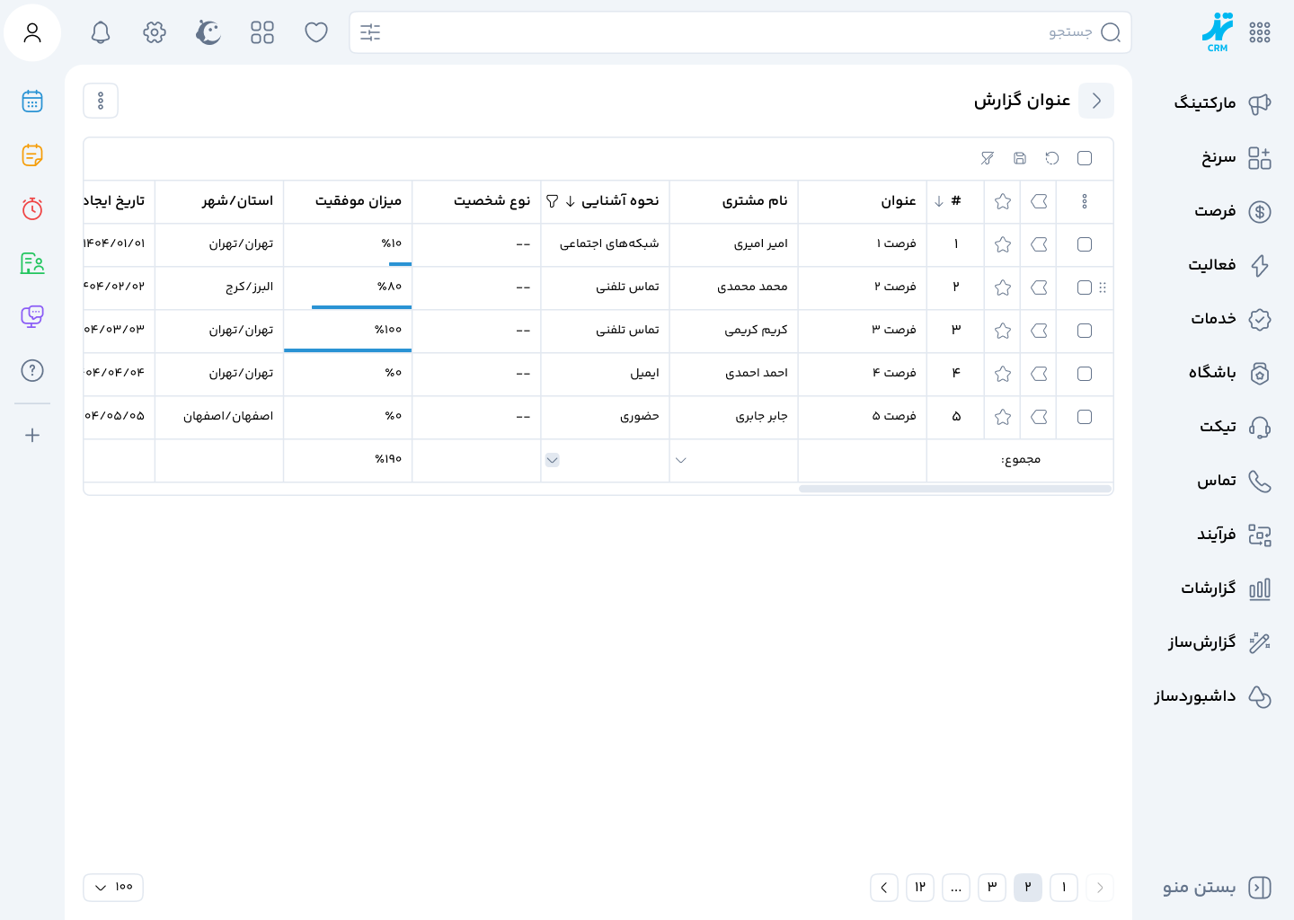Open خدمات section

1229,319
